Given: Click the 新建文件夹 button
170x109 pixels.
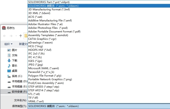Looking at the screenshot, I should click(23, 44).
